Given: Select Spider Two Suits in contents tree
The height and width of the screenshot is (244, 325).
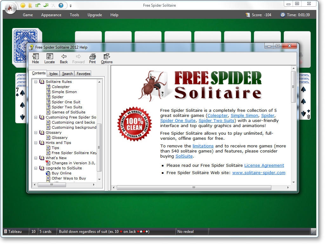Looking at the screenshot, I should [x=67, y=107].
